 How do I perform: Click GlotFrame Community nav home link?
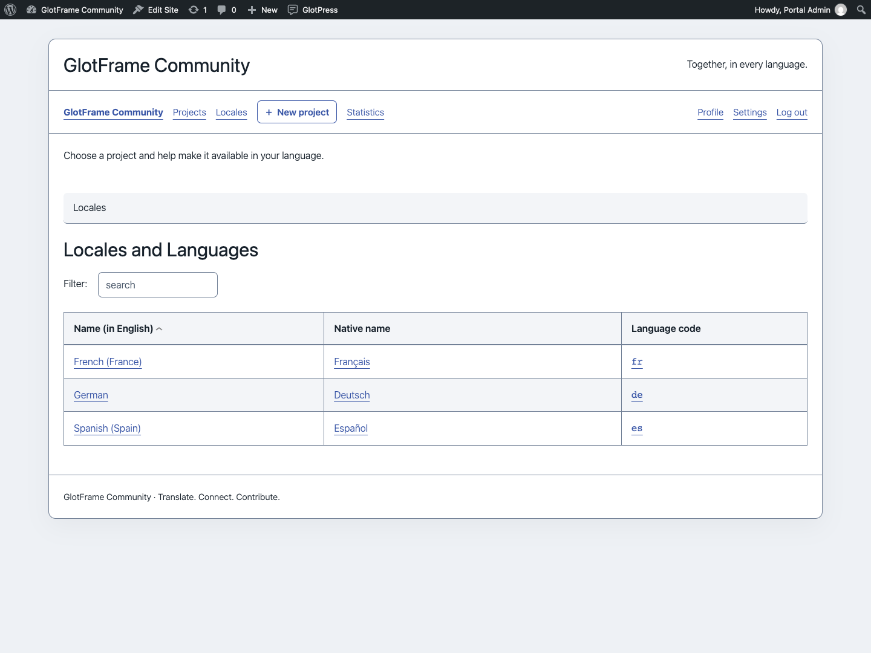point(113,112)
